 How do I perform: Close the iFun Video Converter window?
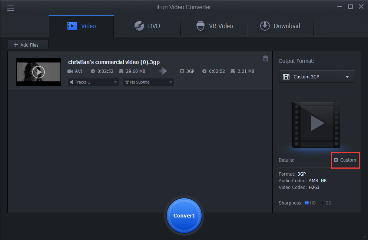coord(361,7)
